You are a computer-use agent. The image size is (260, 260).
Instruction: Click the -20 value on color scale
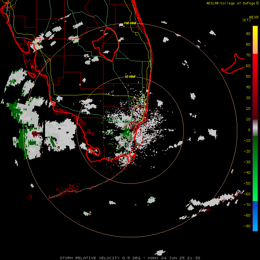click(x=247, y=151)
